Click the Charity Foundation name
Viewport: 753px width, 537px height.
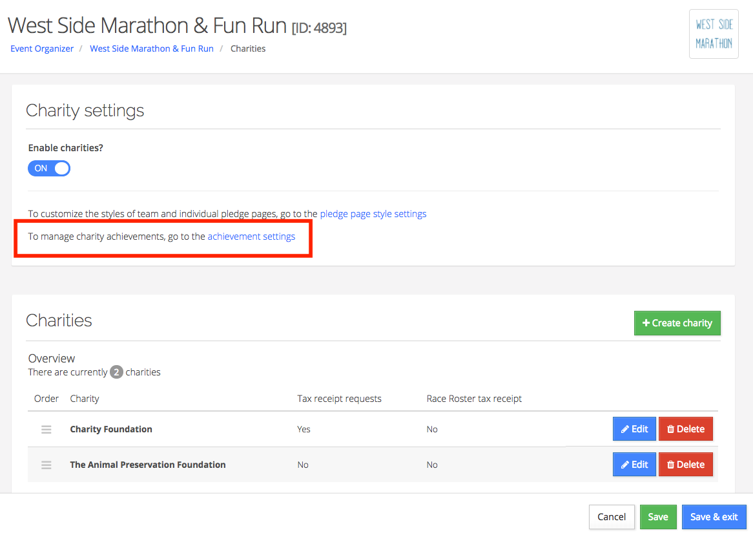pyautogui.click(x=111, y=430)
